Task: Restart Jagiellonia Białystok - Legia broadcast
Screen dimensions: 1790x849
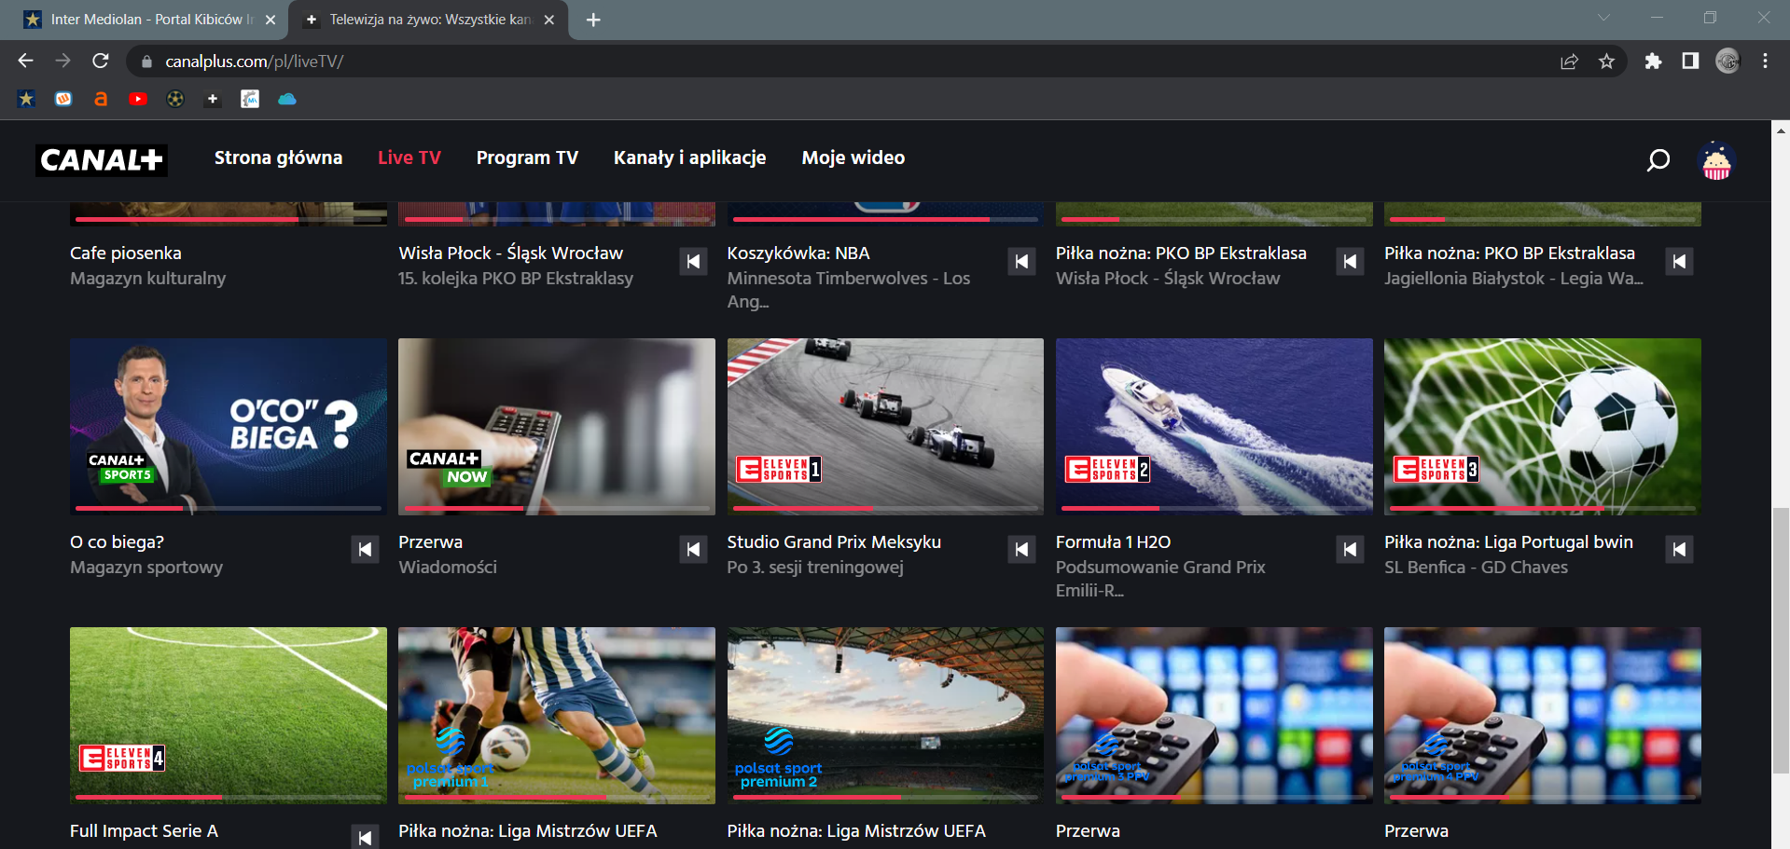Action: [x=1679, y=262]
